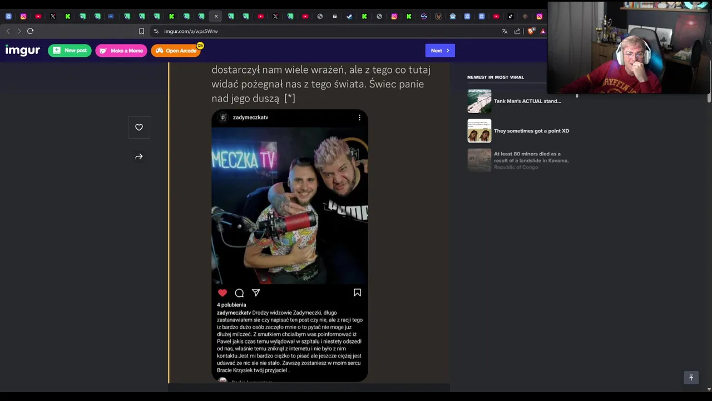Open Brave Shields lion icon
712x401 pixels.
[531, 31]
